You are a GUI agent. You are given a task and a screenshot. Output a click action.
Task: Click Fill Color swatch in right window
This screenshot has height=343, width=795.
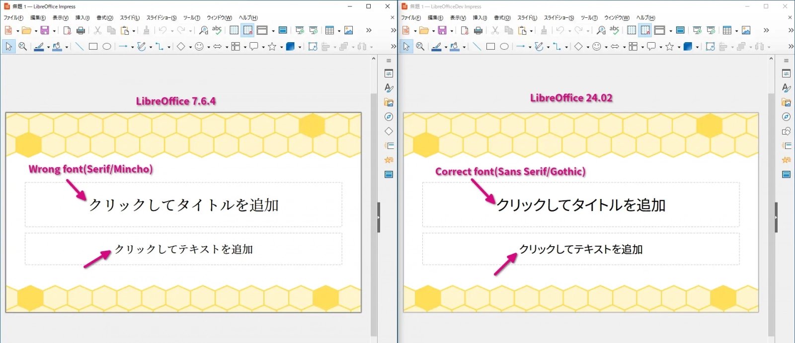coord(455,47)
